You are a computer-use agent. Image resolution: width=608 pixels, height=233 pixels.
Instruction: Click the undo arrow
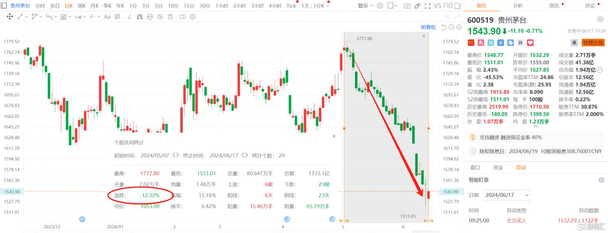pos(447,17)
